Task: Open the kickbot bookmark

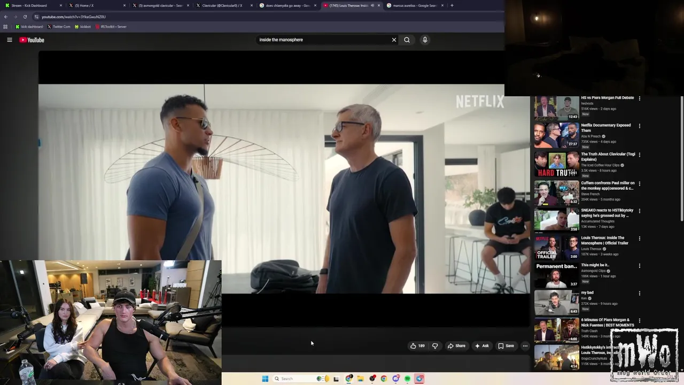Action: (x=83, y=26)
